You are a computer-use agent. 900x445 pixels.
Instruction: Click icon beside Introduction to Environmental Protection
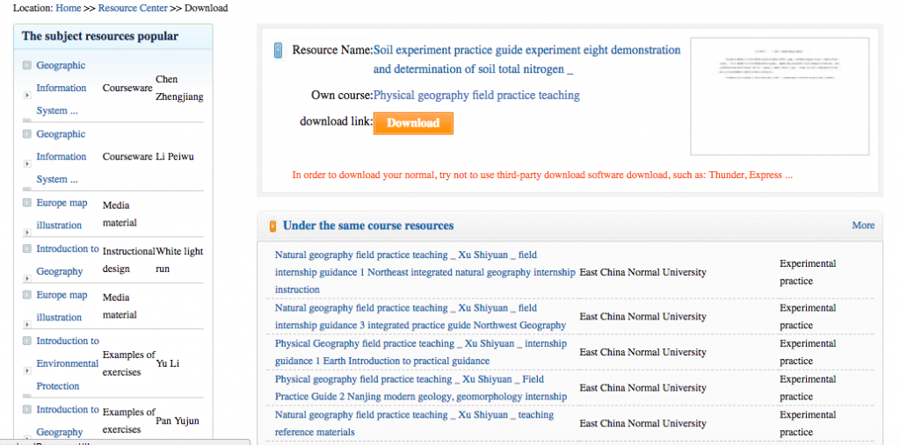[x=27, y=341]
